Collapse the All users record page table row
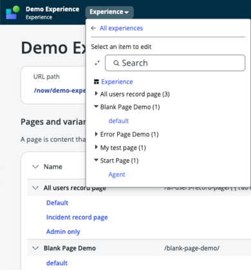 click(x=35, y=188)
